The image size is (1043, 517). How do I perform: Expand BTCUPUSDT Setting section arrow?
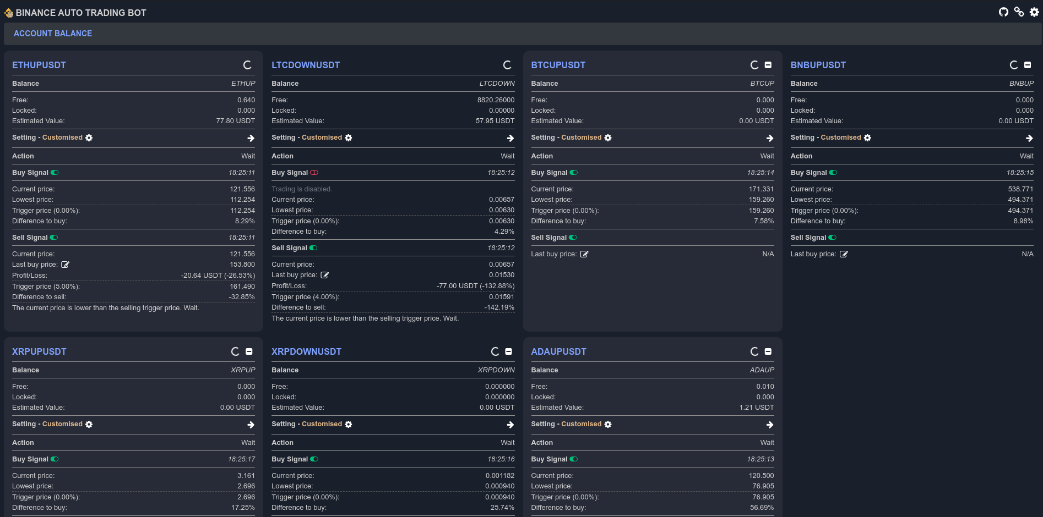tap(770, 138)
